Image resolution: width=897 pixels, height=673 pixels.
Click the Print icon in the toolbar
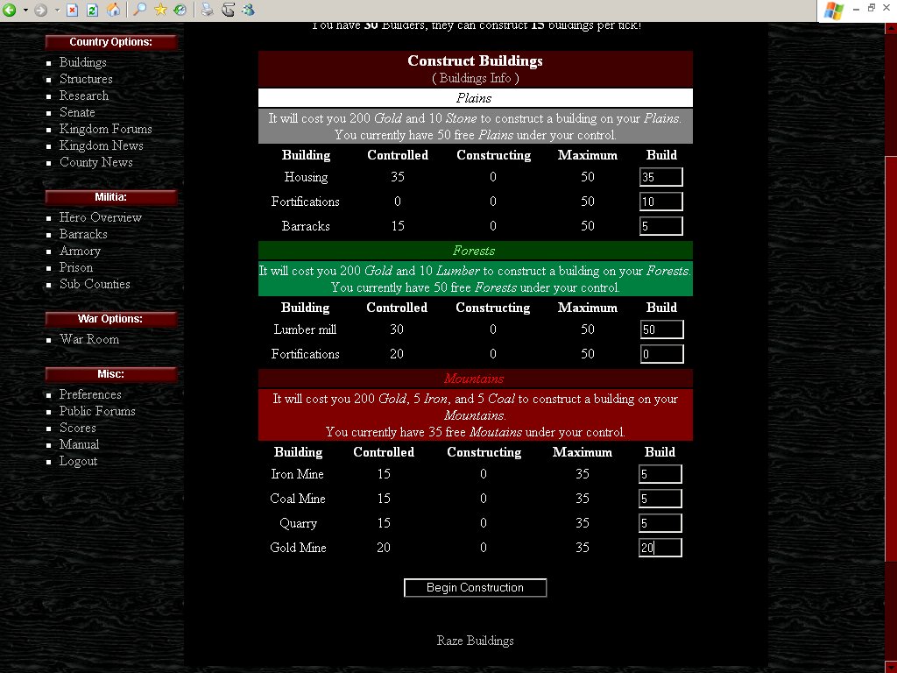tap(207, 11)
